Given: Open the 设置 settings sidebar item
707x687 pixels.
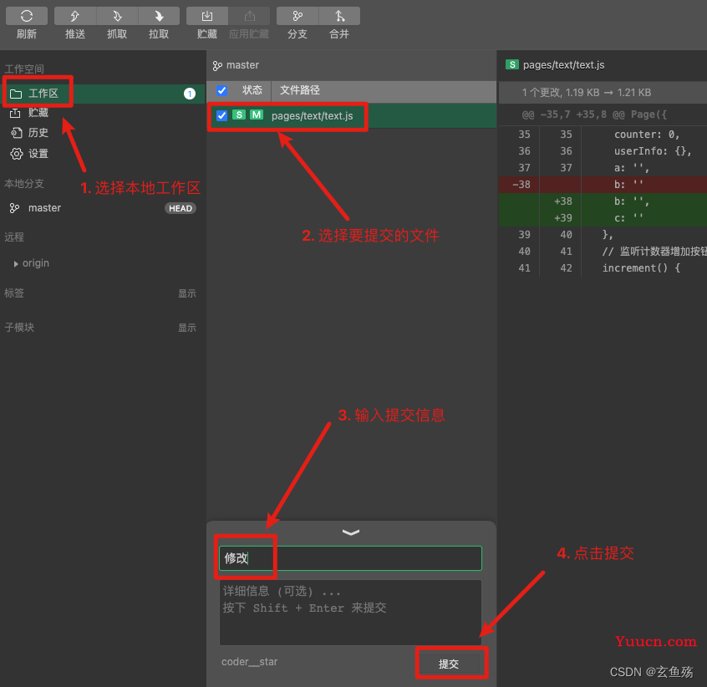Looking at the screenshot, I should coord(103,153).
